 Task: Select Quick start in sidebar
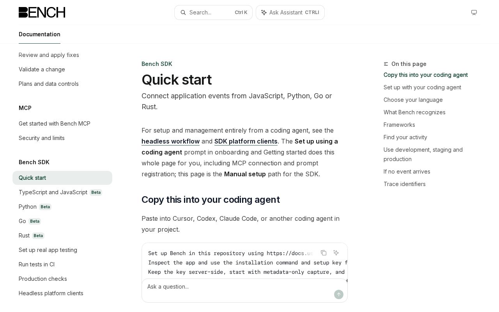pyautogui.click(x=62, y=178)
